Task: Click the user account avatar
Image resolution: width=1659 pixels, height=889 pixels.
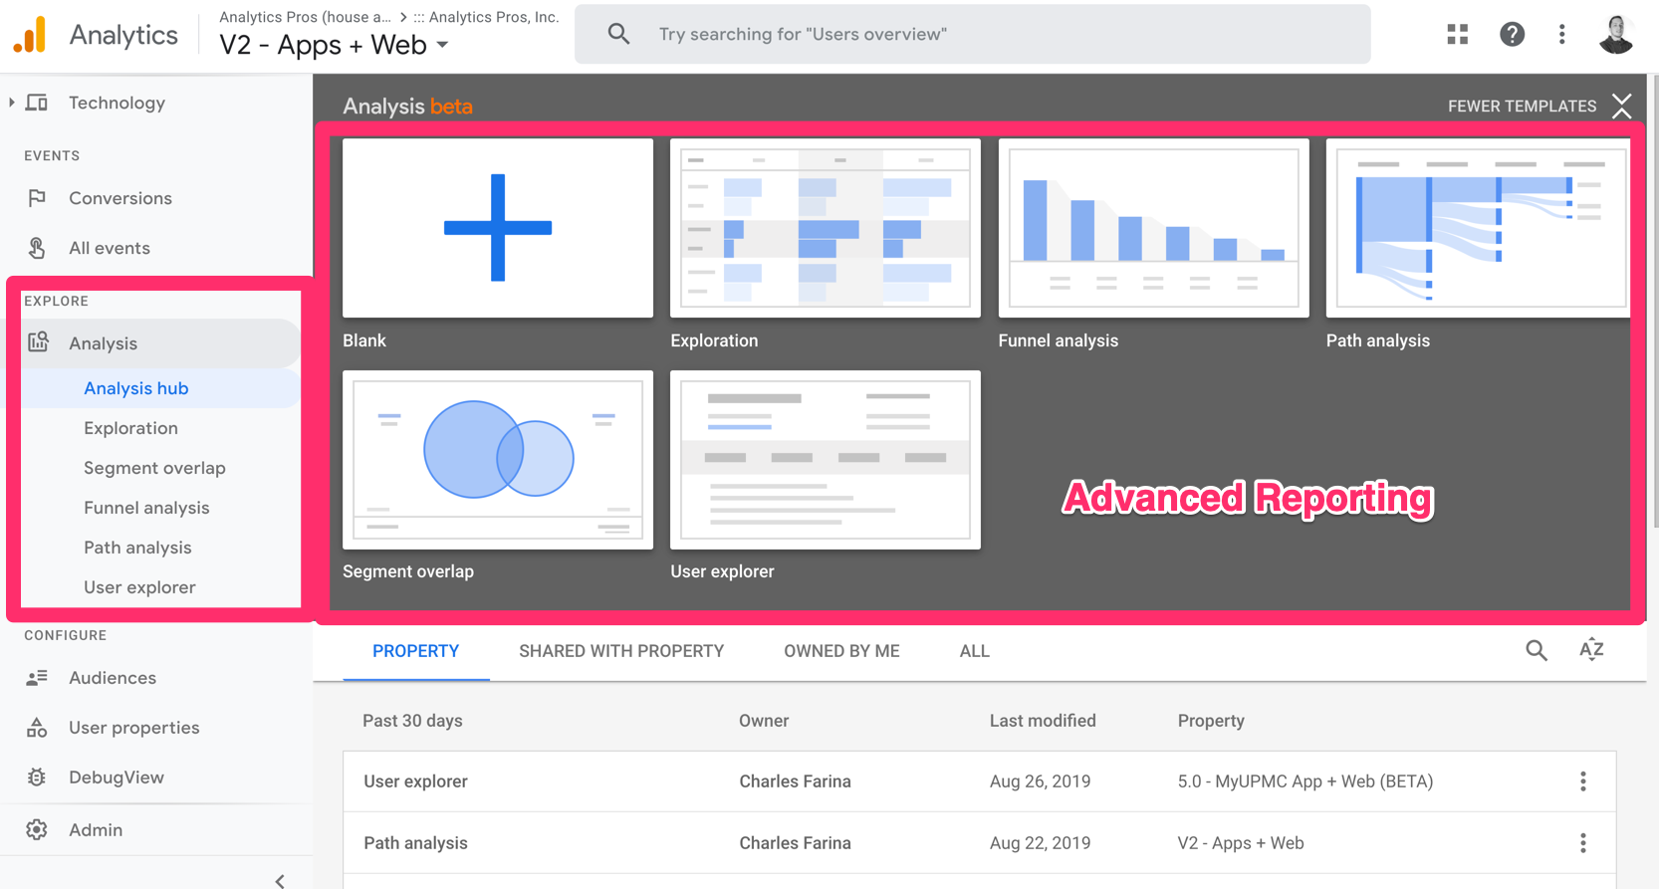Action: tap(1616, 35)
